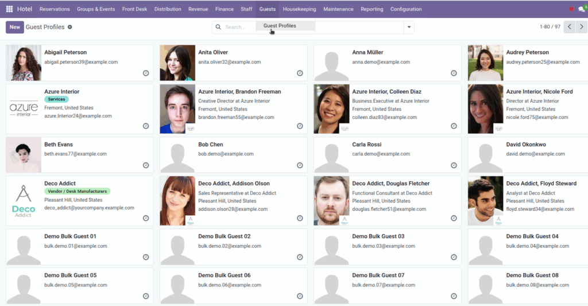Click the red status indicator dot
Screen dimensions: 588x306
[x=571, y=9]
